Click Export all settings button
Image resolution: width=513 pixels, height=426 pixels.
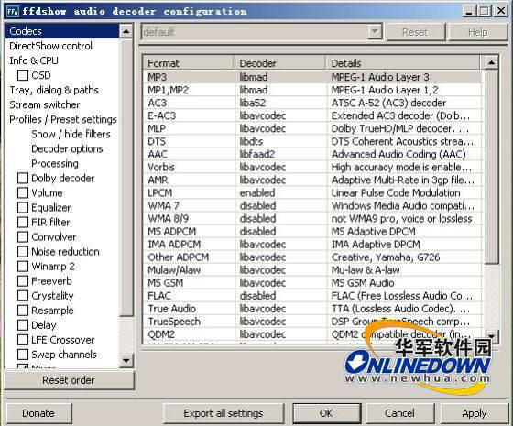click(224, 413)
